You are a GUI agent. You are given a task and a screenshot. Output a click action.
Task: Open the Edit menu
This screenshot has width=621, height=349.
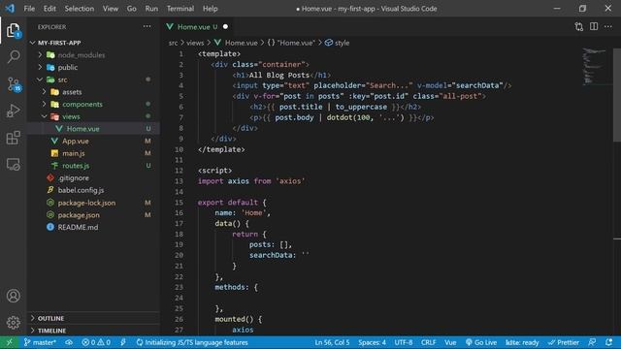tap(49, 9)
